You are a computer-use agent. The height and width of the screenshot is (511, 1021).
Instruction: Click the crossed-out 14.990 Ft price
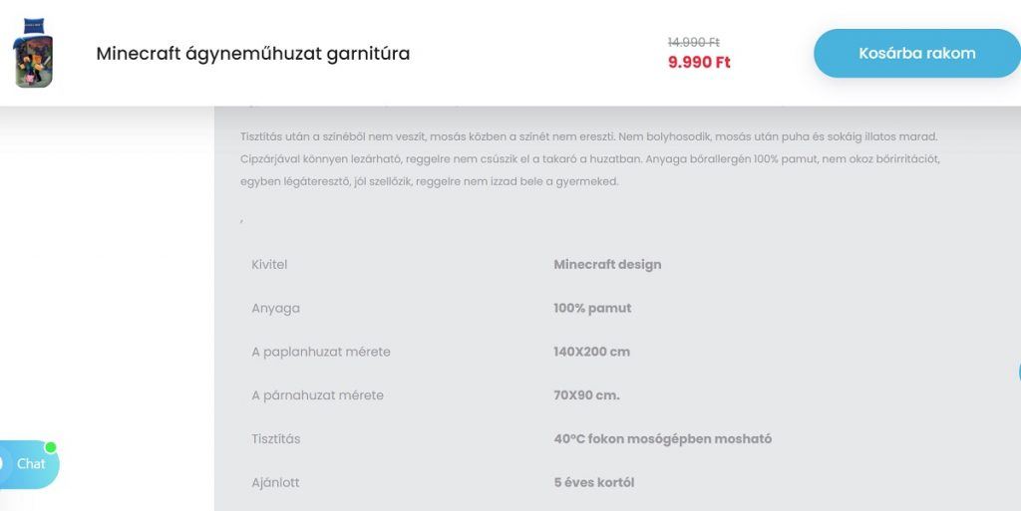click(694, 42)
